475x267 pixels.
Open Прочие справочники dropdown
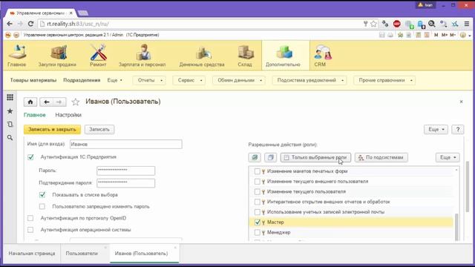pos(384,80)
